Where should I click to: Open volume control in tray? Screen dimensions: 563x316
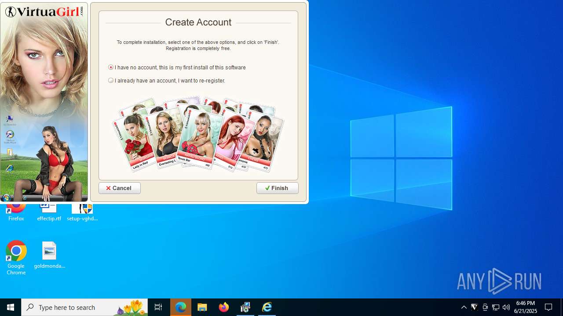click(x=506, y=307)
